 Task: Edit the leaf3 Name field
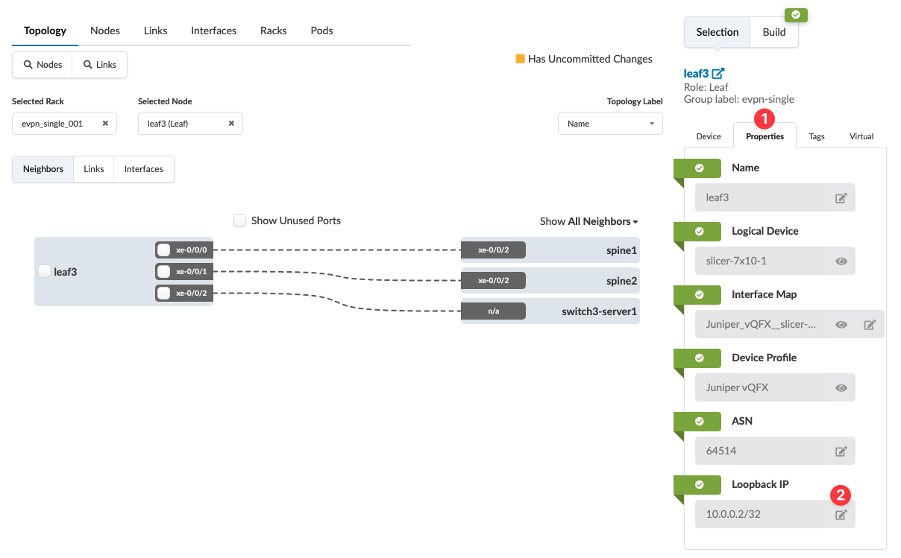click(x=841, y=198)
